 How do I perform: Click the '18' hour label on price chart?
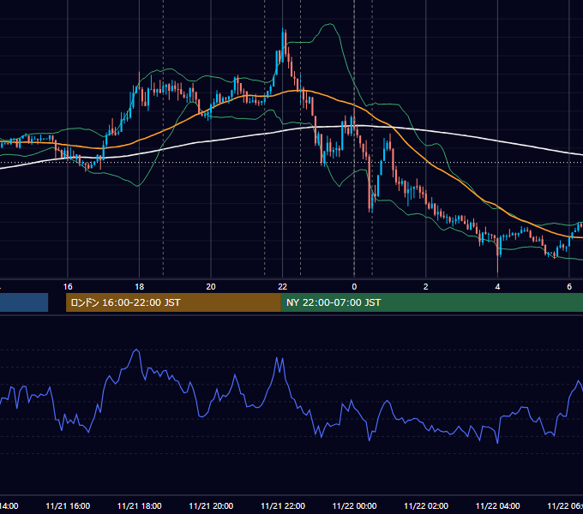coord(140,287)
